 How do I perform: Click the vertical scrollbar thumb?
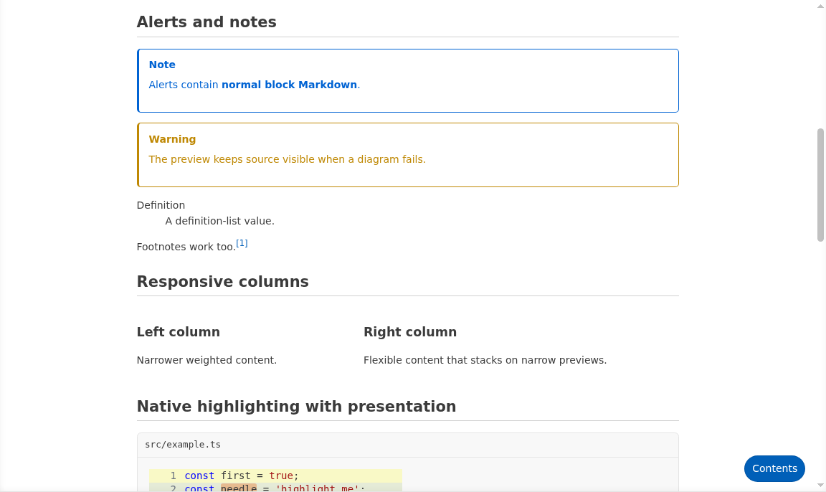820,185
